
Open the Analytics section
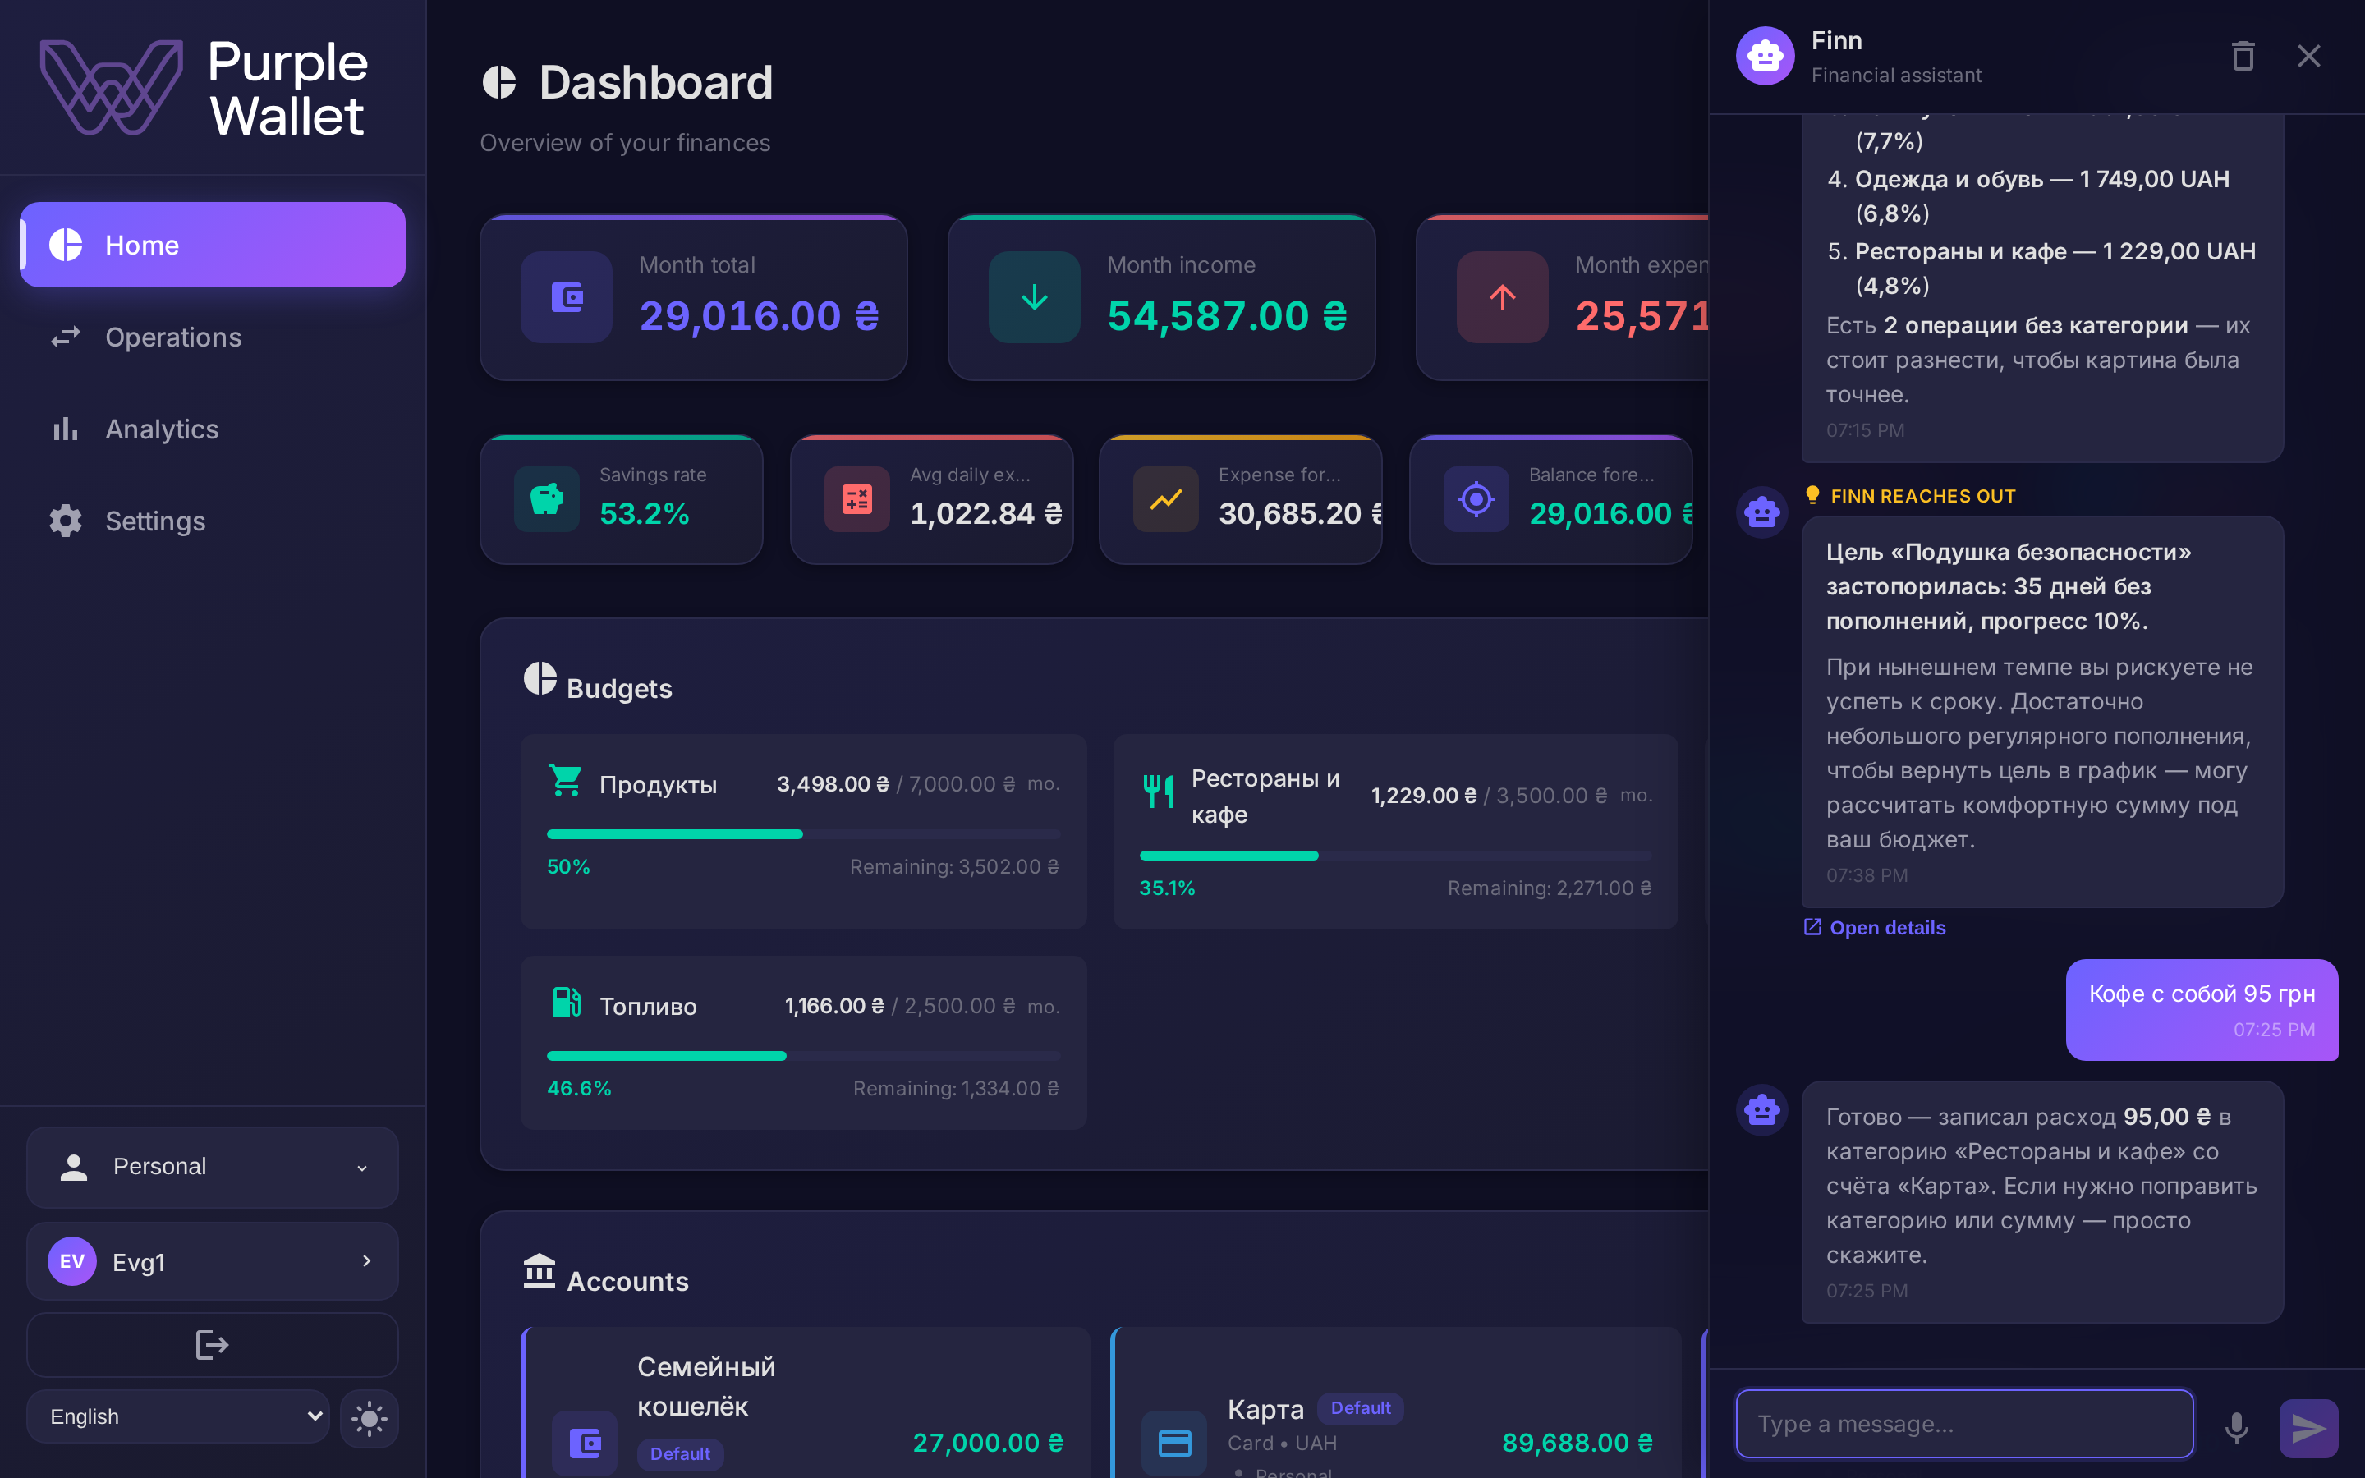click(x=212, y=429)
